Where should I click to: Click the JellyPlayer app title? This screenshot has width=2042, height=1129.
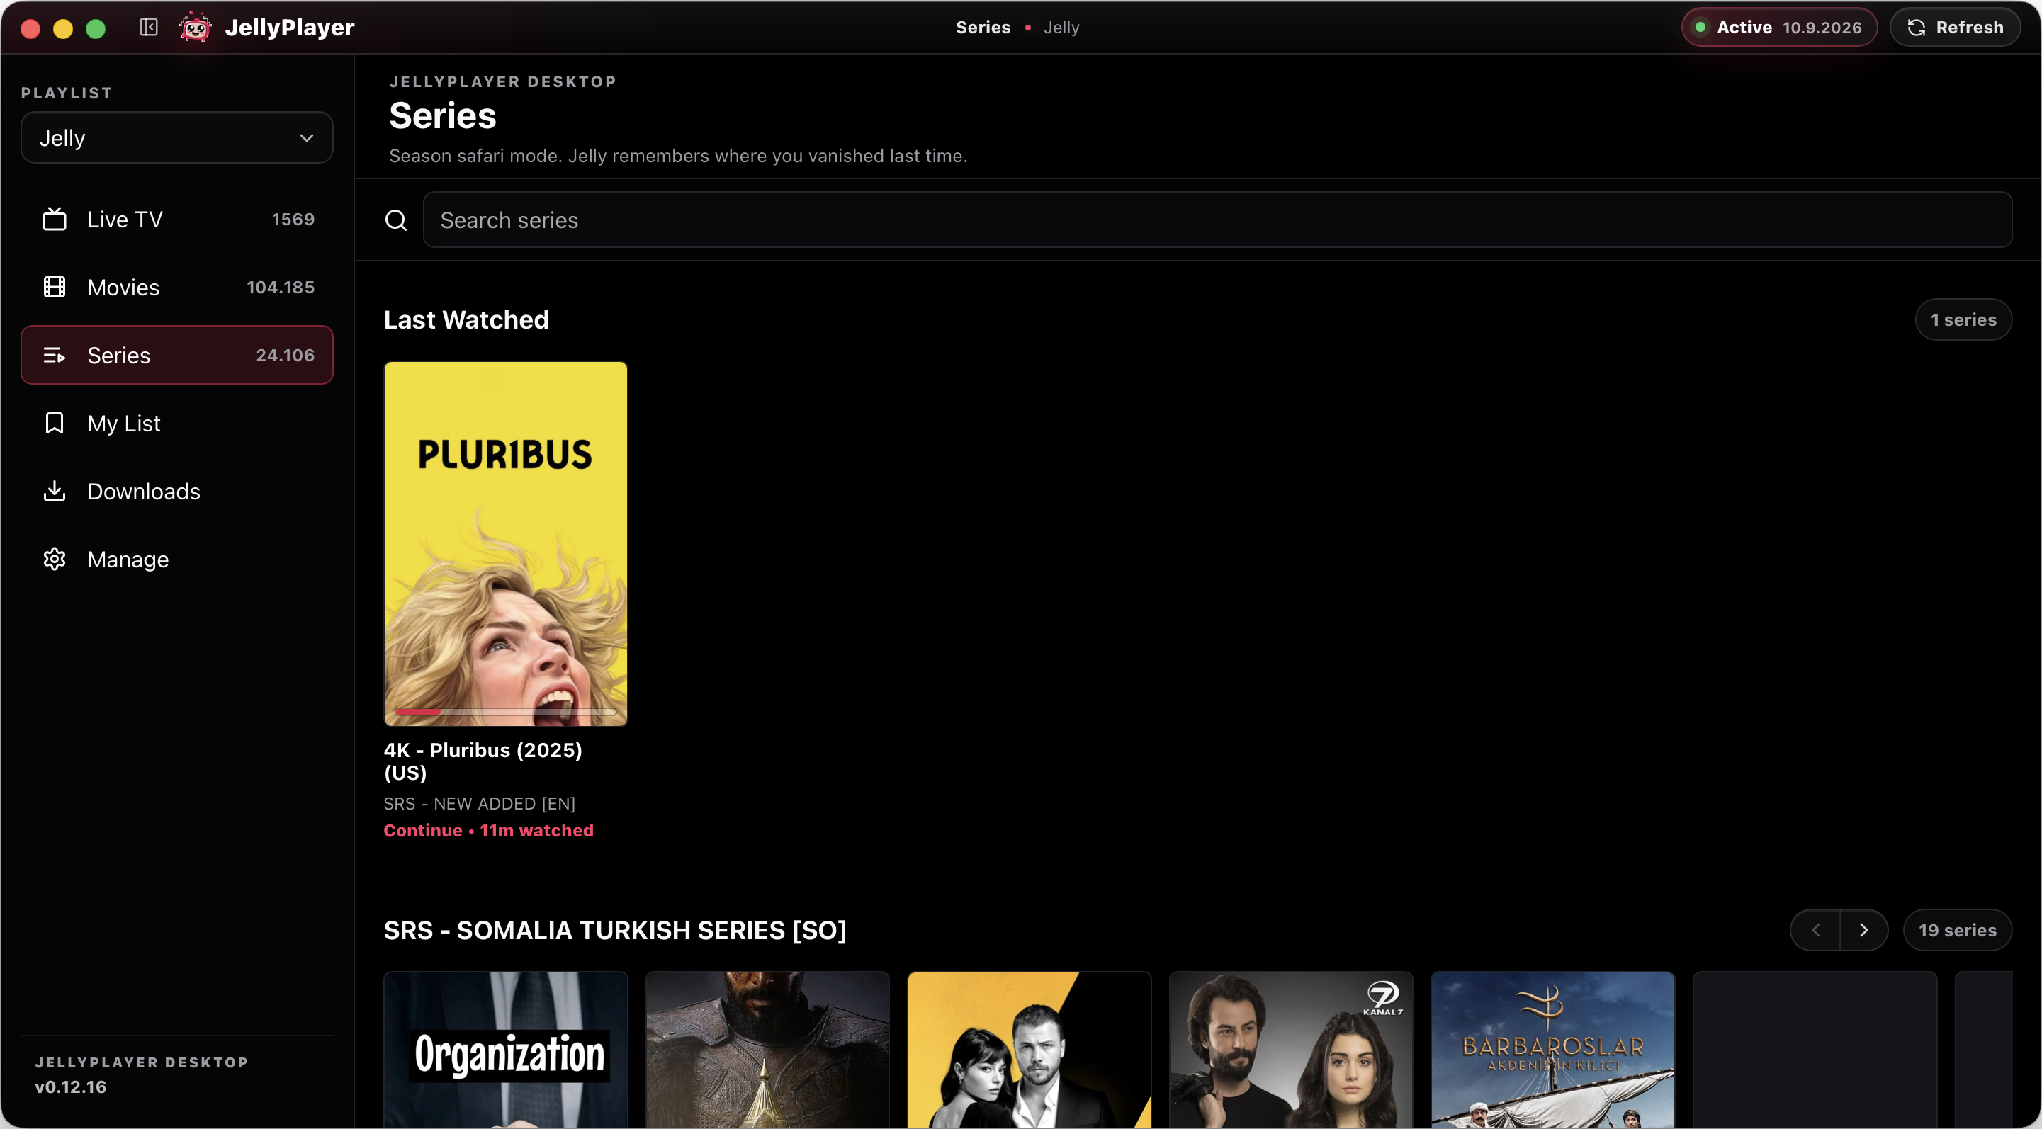289,28
